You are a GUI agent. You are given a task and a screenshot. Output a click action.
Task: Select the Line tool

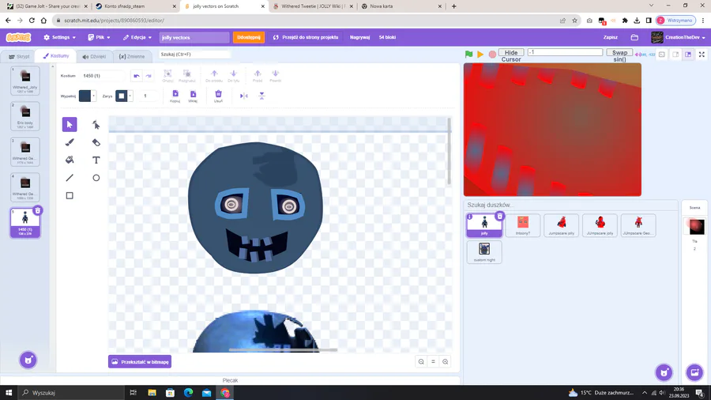pos(70,178)
